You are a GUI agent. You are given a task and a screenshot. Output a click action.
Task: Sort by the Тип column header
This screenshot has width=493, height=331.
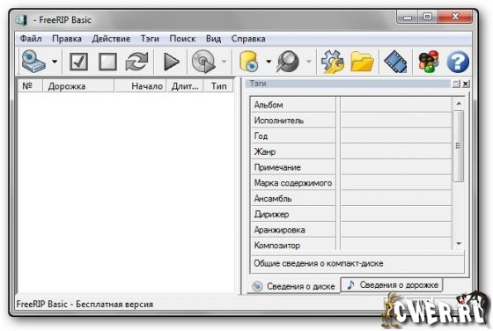[219, 85]
